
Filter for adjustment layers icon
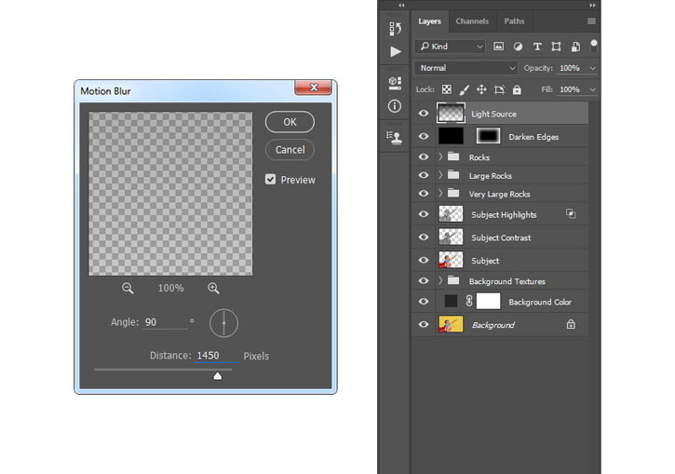(518, 47)
